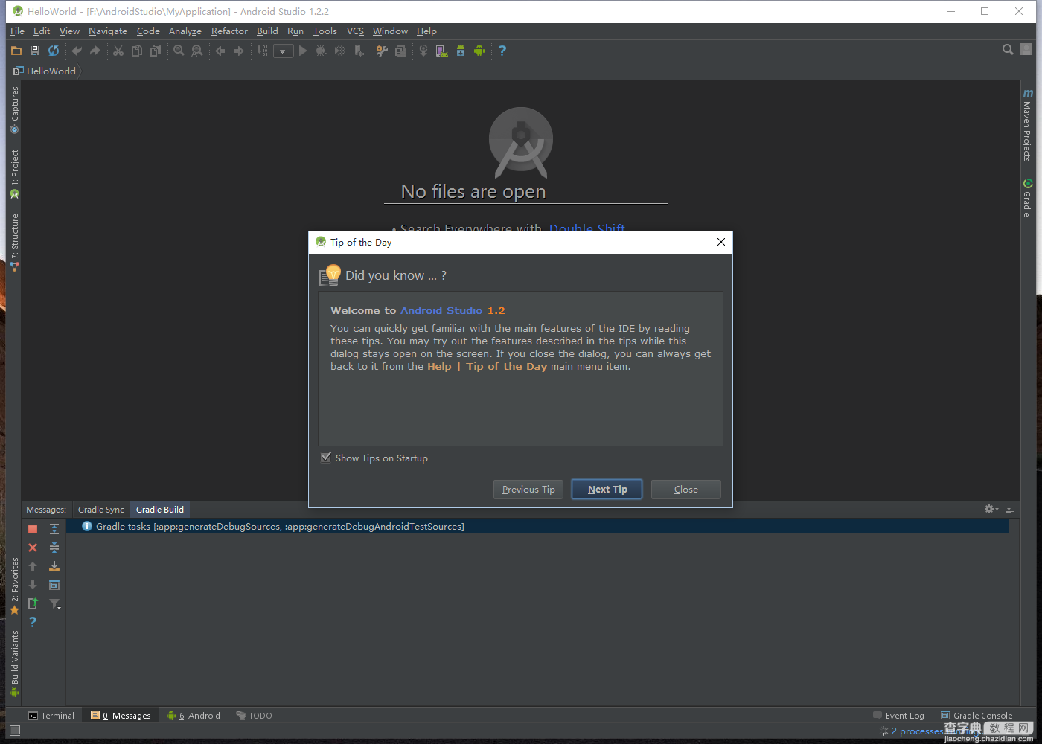Click the Replace magnifier-with-A icon

(197, 51)
